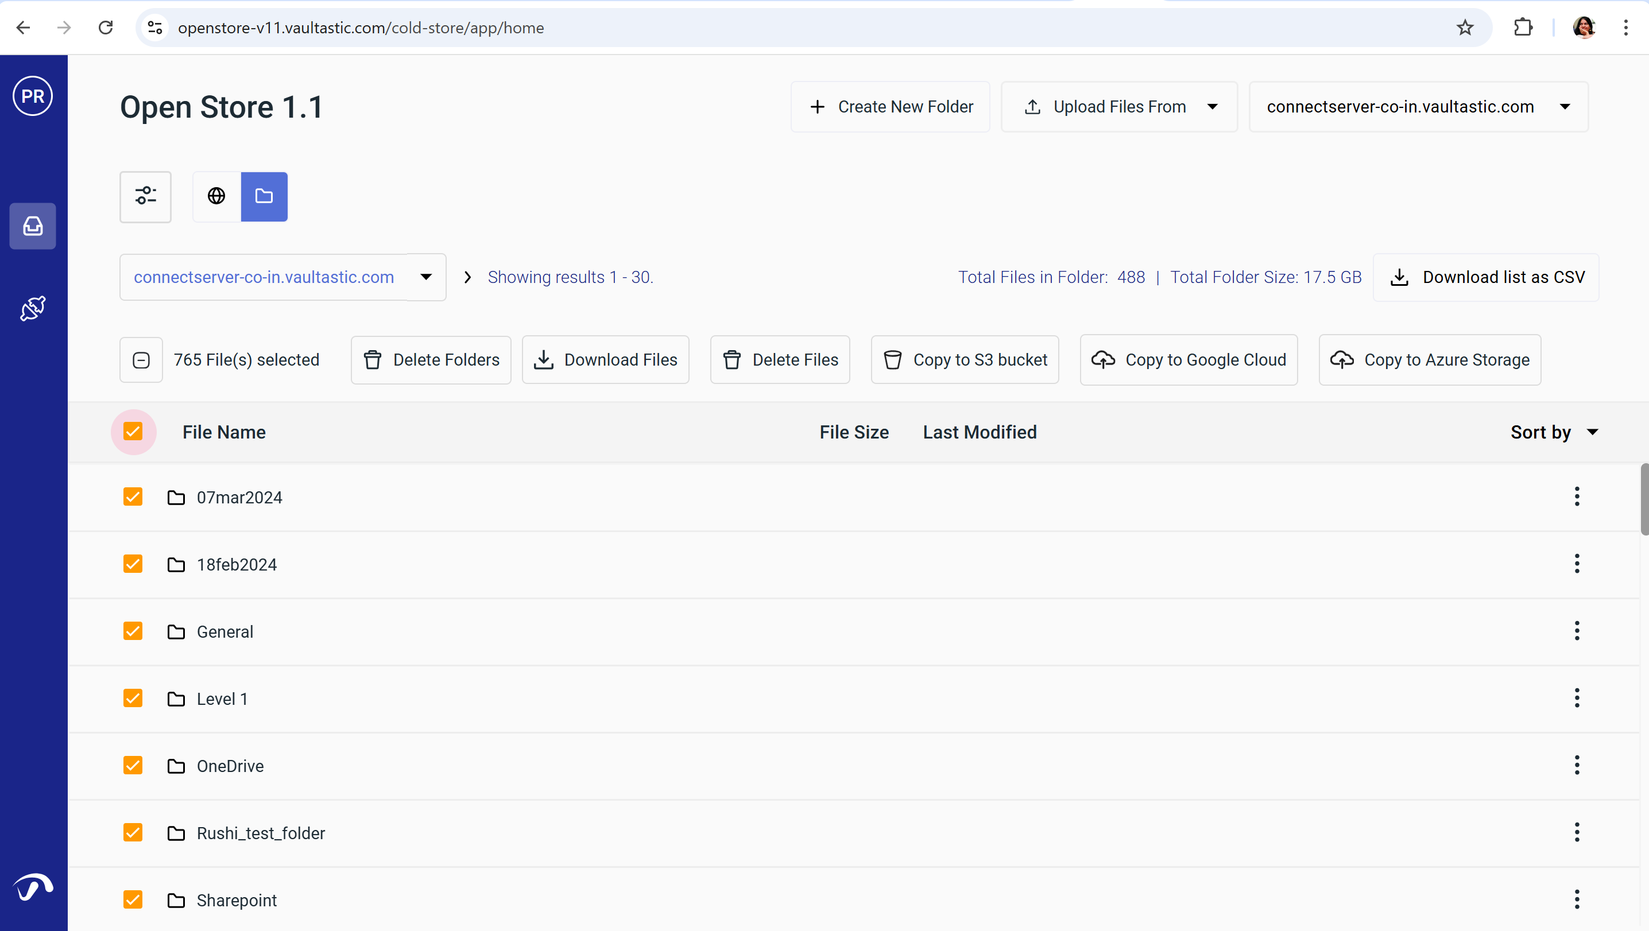Deselect the Rushi_test_folder checkbox
The width and height of the screenshot is (1649, 931).
133,832
